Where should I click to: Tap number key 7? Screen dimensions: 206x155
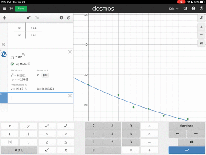coord(94,126)
